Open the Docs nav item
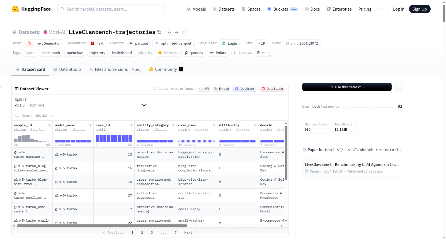 312,9
